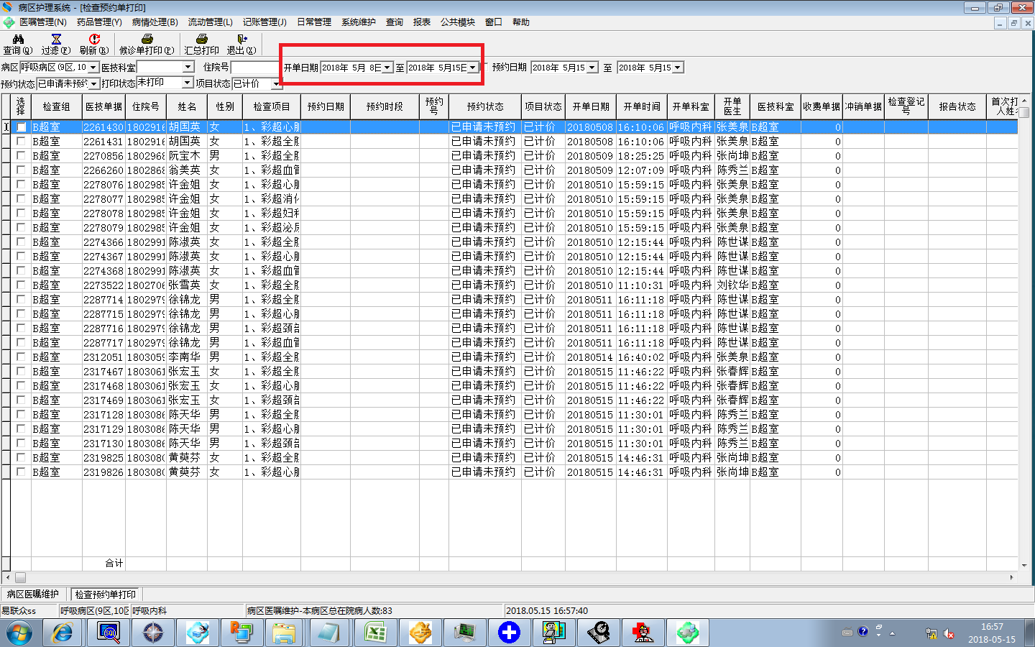Expand the 病区 ward dropdown
The height and width of the screenshot is (647, 1035).
pyautogui.click(x=93, y=68)
